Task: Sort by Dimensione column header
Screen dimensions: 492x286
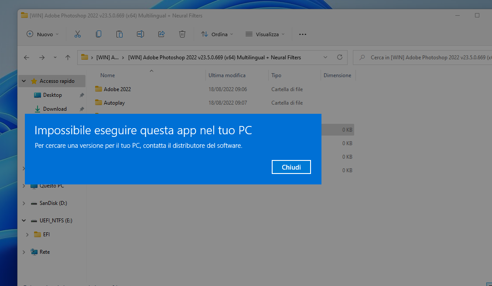Action: 338,75
